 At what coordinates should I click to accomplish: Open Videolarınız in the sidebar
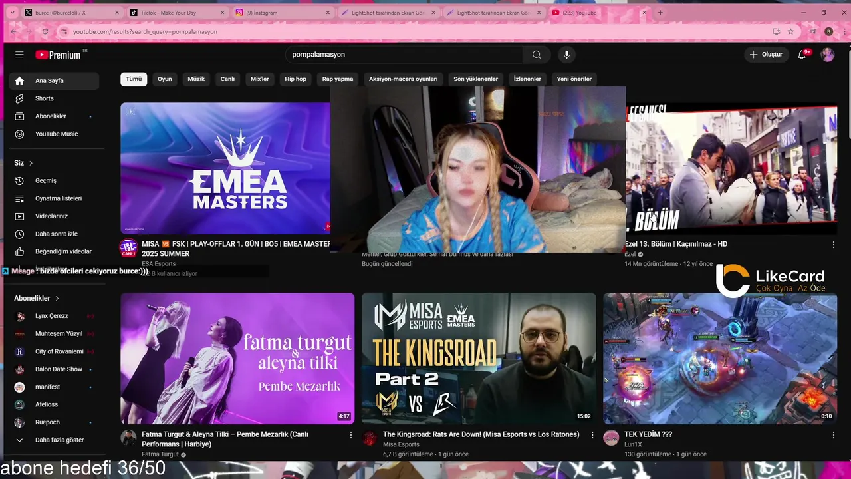click(55, 216)
